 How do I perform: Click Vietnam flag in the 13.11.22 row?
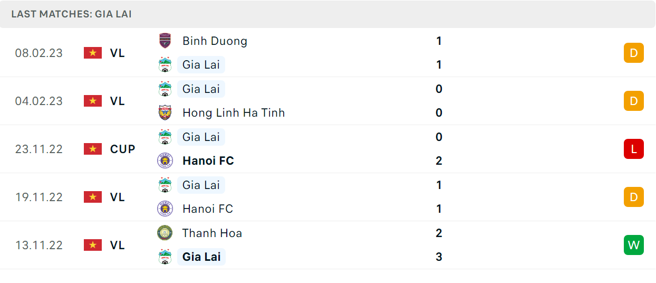93,245
